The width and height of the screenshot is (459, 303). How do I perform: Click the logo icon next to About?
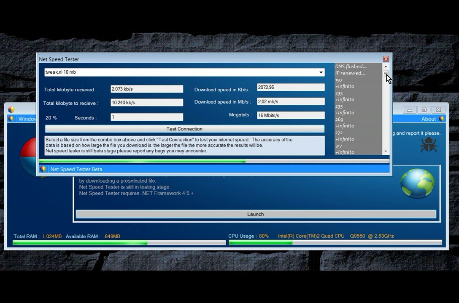coord(441,119)
